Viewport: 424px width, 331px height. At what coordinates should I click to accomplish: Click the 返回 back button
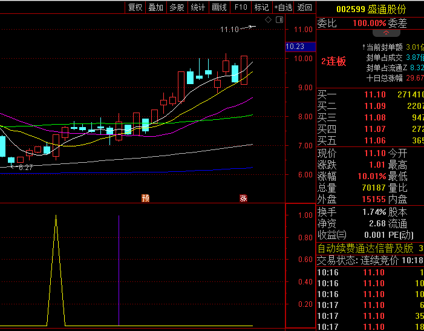(305, 7)
